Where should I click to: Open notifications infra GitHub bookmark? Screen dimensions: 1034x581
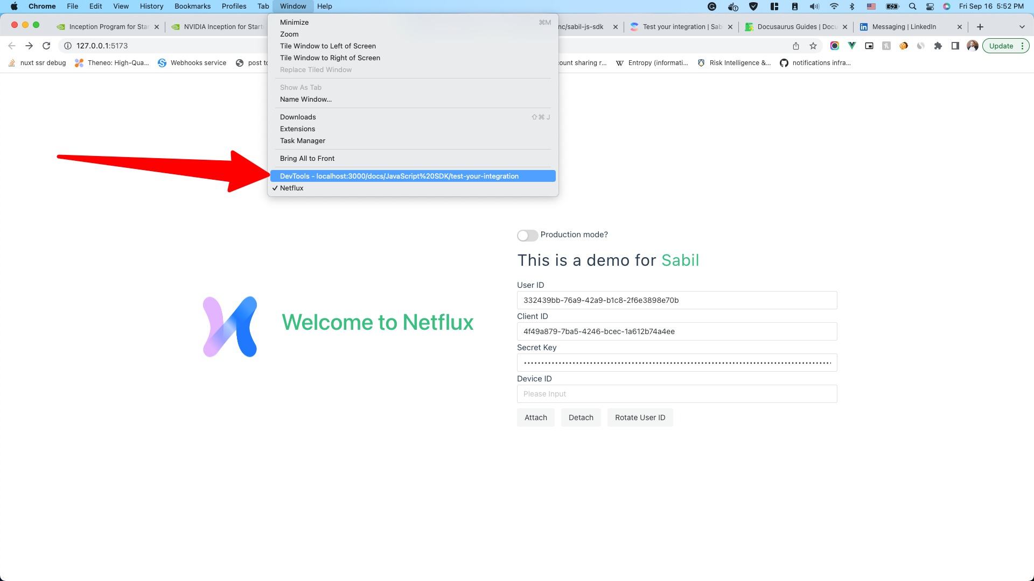pos(815,63)
